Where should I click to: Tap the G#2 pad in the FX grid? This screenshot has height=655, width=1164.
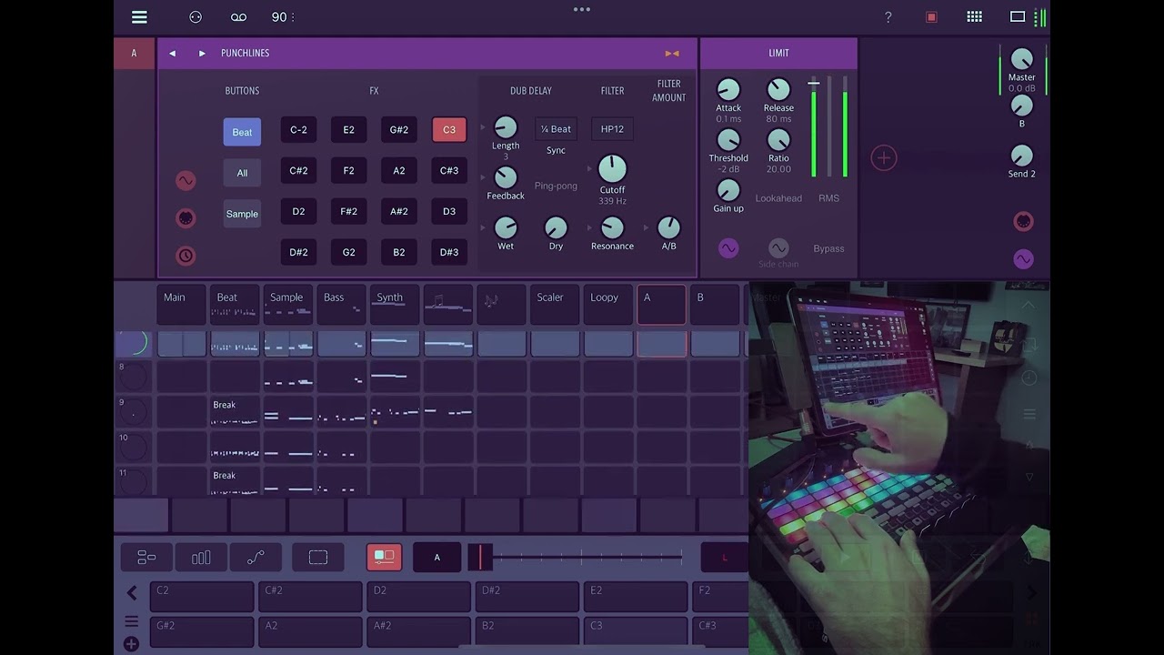pyautogui.click(x=399, y=129)
